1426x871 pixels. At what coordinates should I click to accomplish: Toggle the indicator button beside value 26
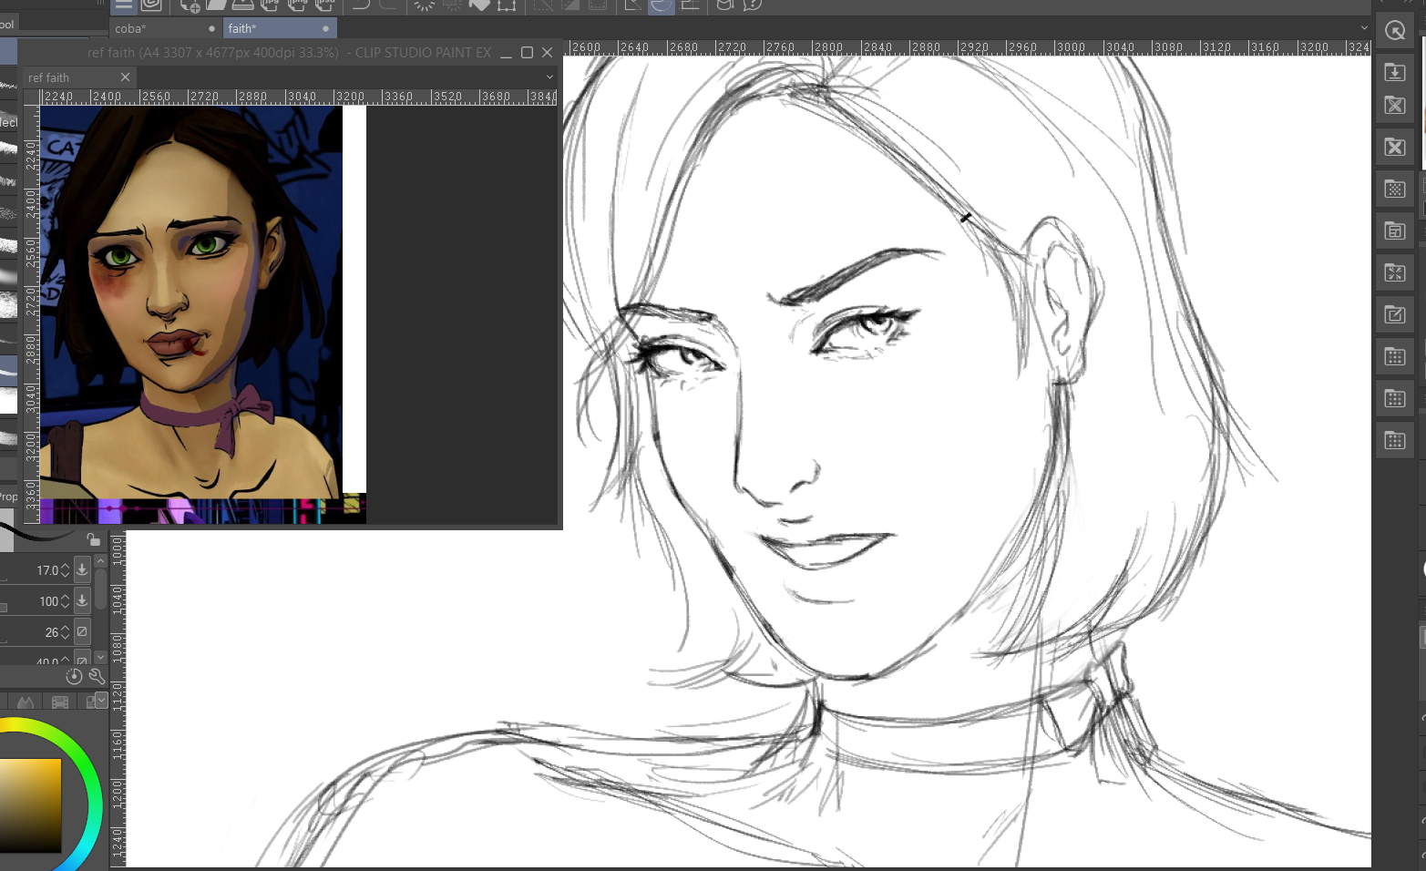click(x=82, y=631)
